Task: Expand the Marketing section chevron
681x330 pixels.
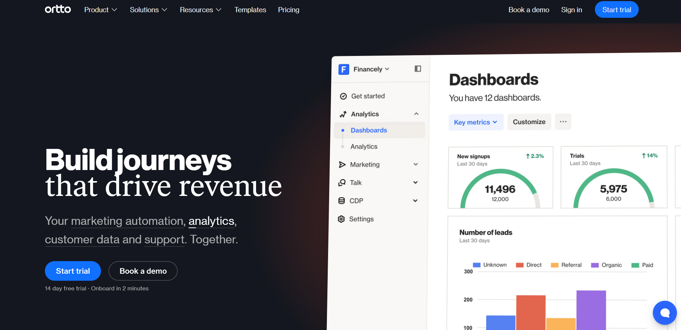Action: (416, 164)
